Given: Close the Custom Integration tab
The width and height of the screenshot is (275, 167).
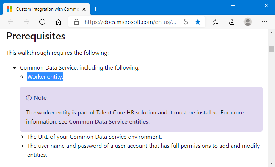Looking at the screenshot, I should 84,9.
